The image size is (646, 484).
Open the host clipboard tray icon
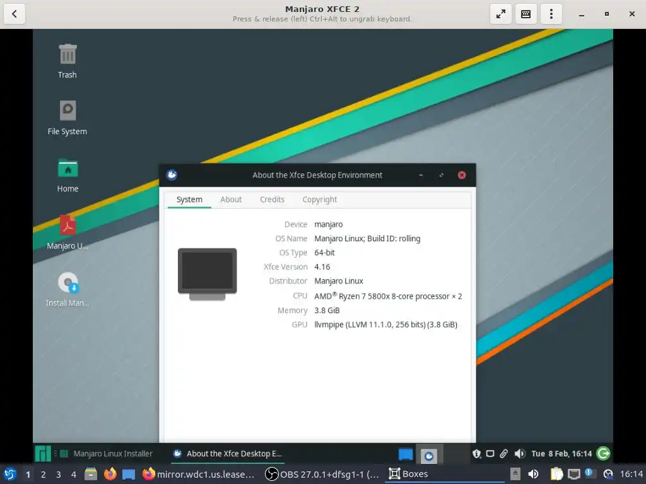[556, 474]
